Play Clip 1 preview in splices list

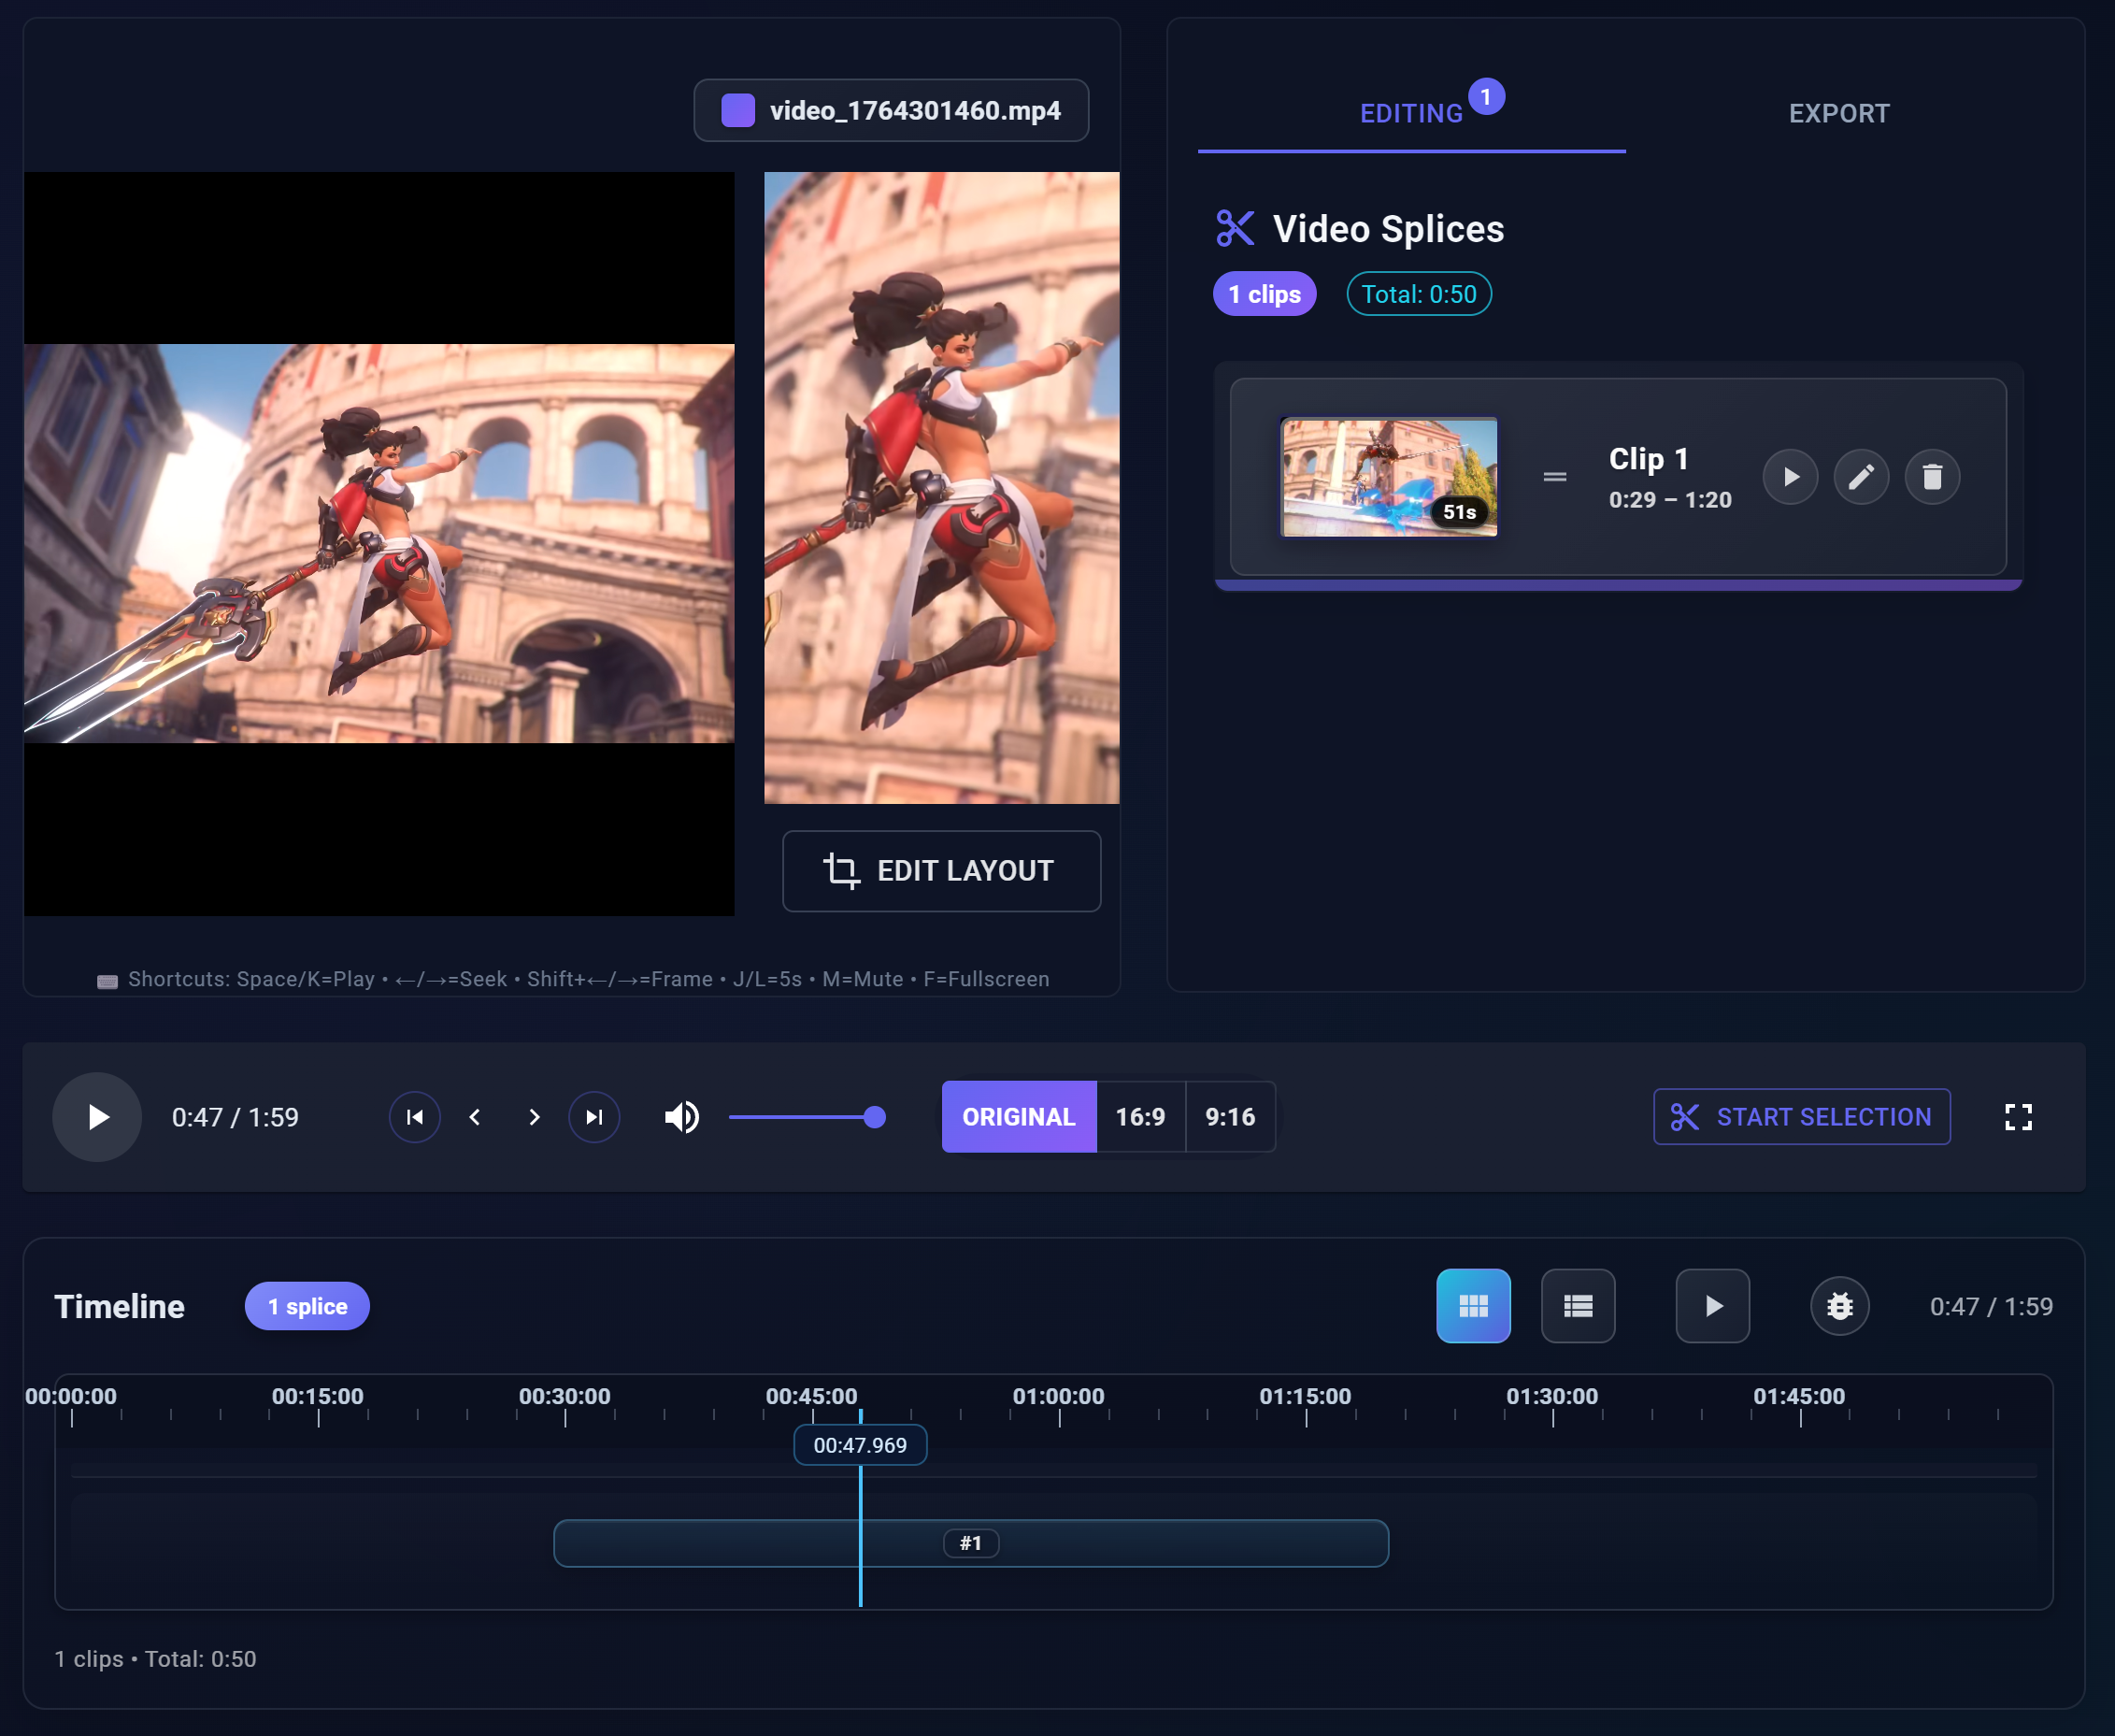1789,477
